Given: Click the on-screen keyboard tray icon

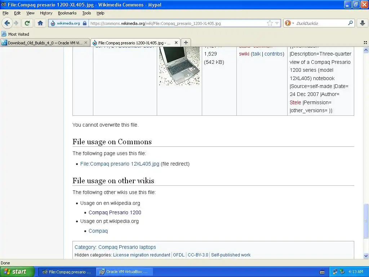Looking at the screenshot, I should (x=322, y=272).
